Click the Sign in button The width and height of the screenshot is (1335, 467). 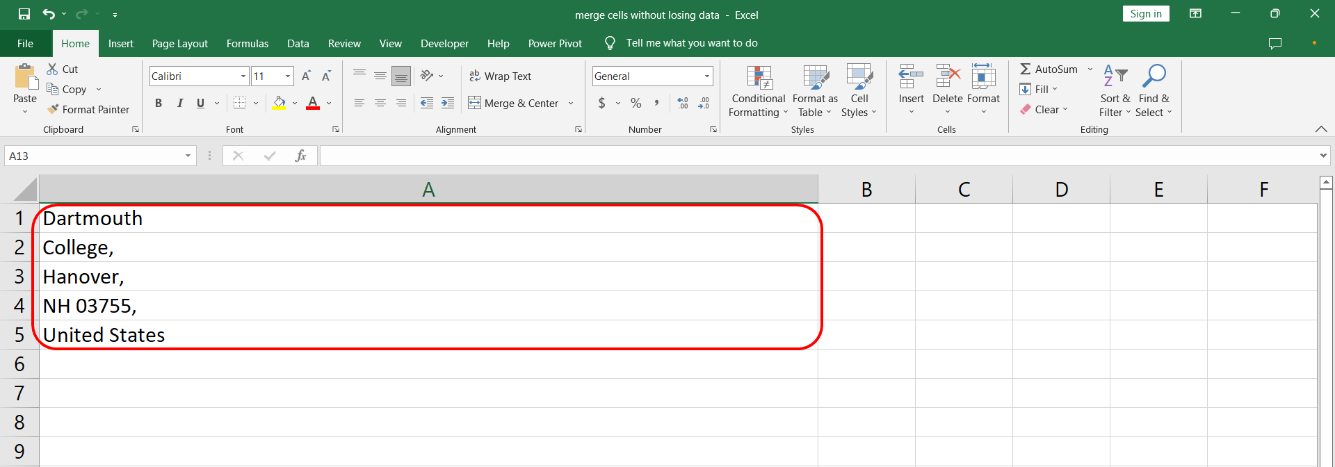pyautogui.click(x=1146, y=14)
